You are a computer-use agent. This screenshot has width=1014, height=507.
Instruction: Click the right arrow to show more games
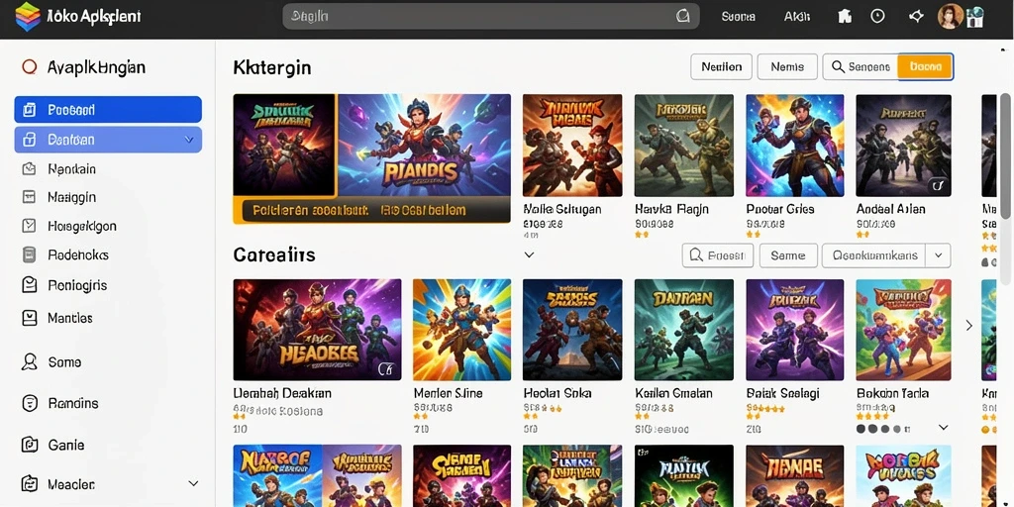968,325
